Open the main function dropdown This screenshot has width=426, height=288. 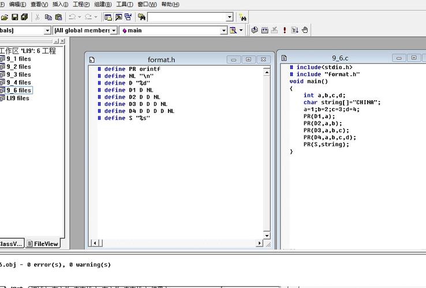click(x=223, y=31)
